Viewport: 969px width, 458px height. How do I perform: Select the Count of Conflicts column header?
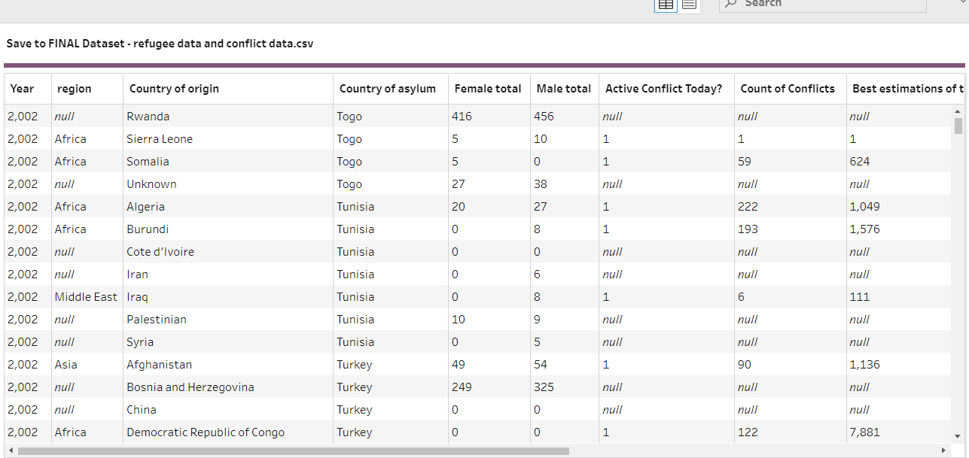787,89
